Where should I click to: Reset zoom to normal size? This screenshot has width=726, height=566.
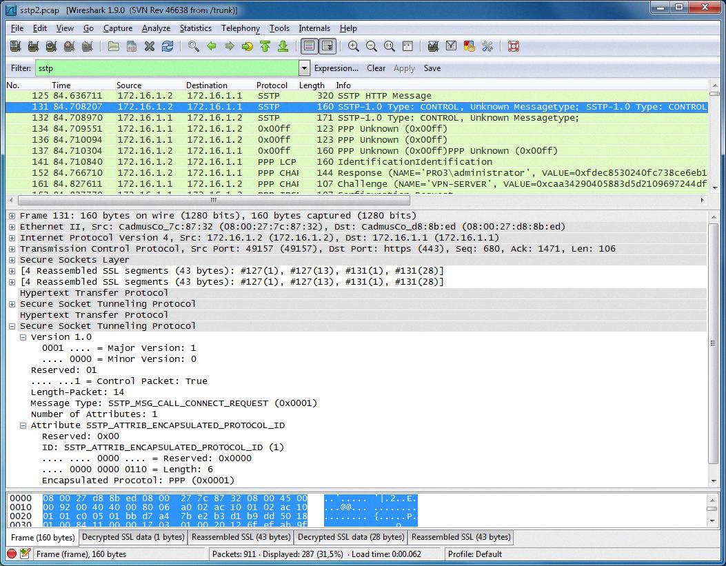click(x=390, y=46)
